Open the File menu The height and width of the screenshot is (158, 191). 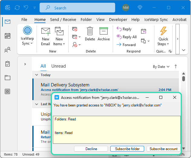tap(24, 19)
